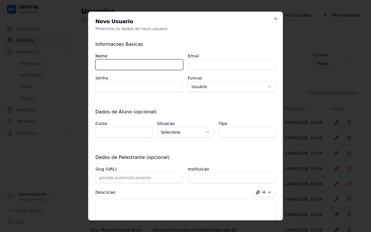Click the Acoes column header
The width and height of the screenshot is (371, 232).
point(337,109)
